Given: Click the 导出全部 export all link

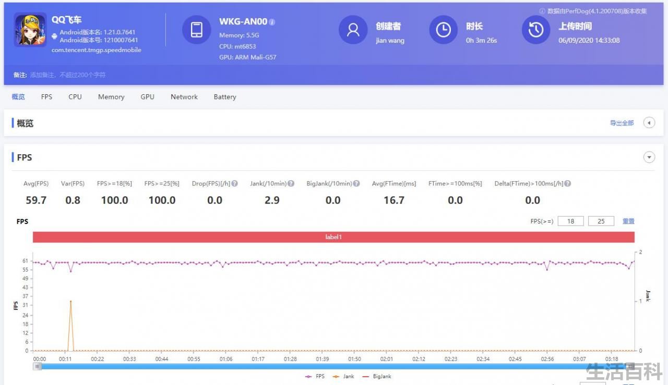Looking at the screenshot, I should [622, 123].
